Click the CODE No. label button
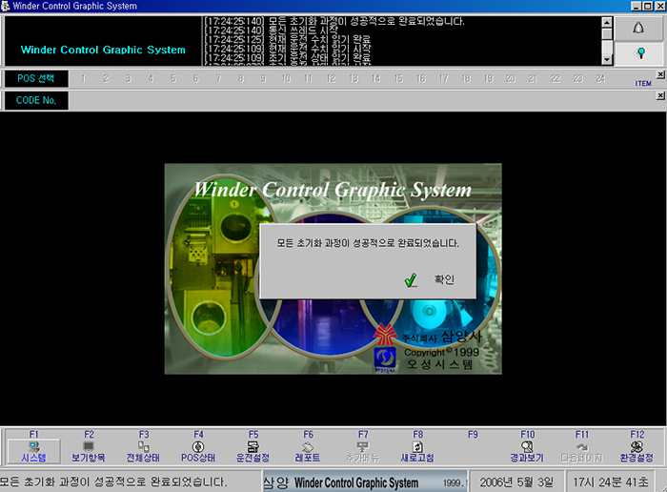This screenshot has height=492, width=667. (35, 100)
